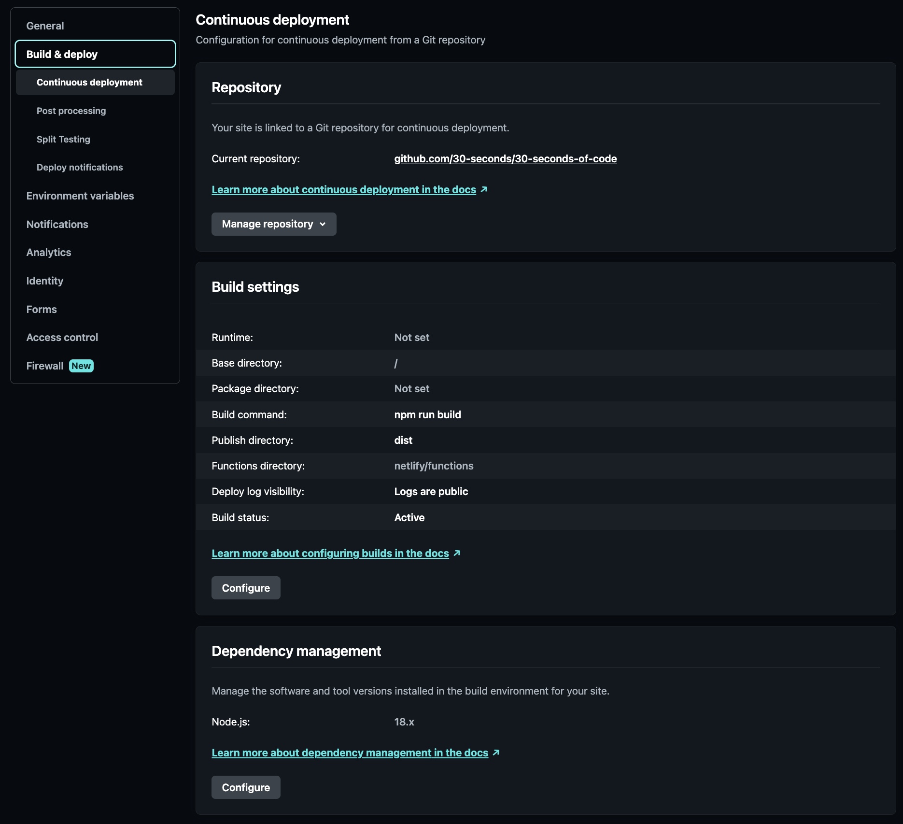903x824 pixels.
Task: Open Access control settings
Action: click(x=62, y=337)
